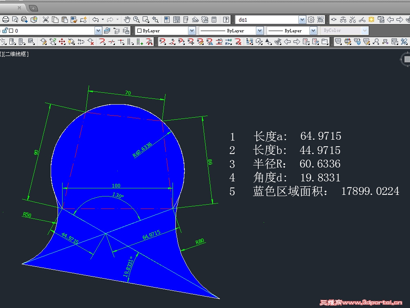Expand the lineweight ByLayer dropdown
Viewport: 410px width, 308px height.
(313, 31)
